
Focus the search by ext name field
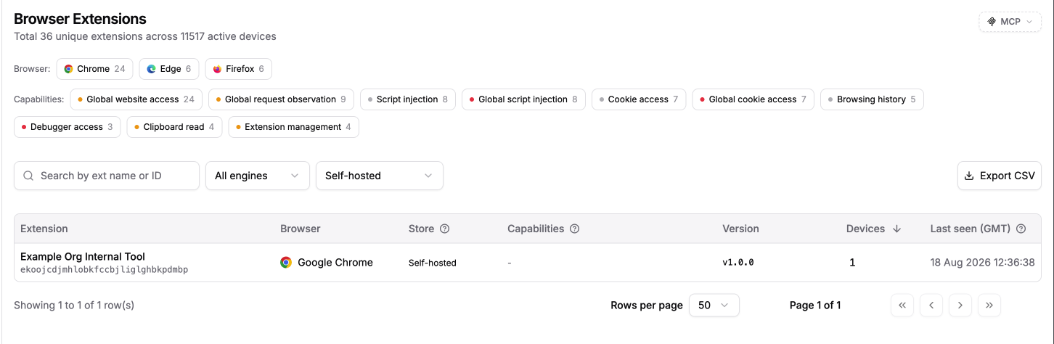[x=107, y=176]
